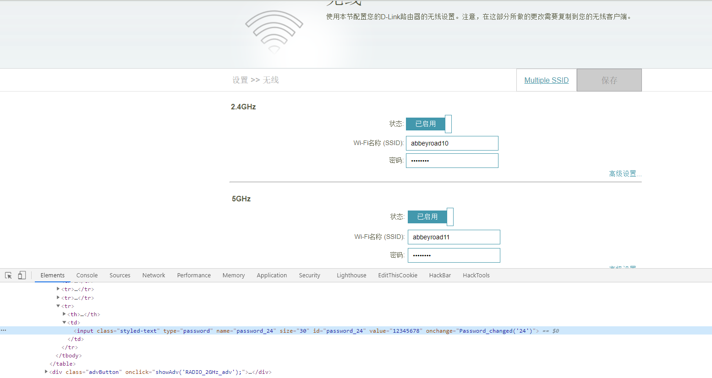Image resolution: width=712 pixels, height=378 pixels.
Task: Select the highlighted password_24 input line
Action: point(316,331)
